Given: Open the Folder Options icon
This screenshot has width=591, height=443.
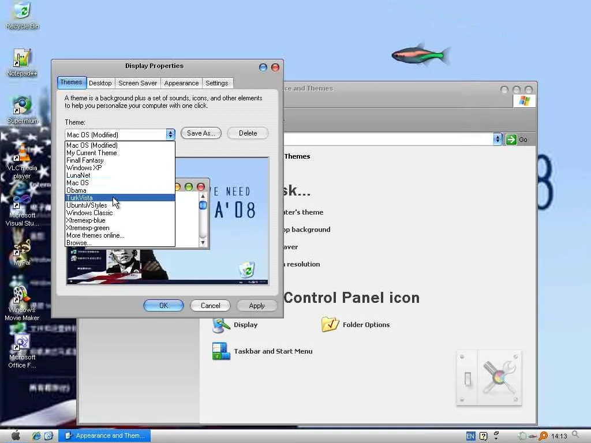Looking at the screenshot, I should tap(330, 324).
